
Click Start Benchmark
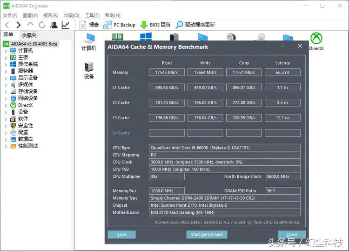point(207,234)
